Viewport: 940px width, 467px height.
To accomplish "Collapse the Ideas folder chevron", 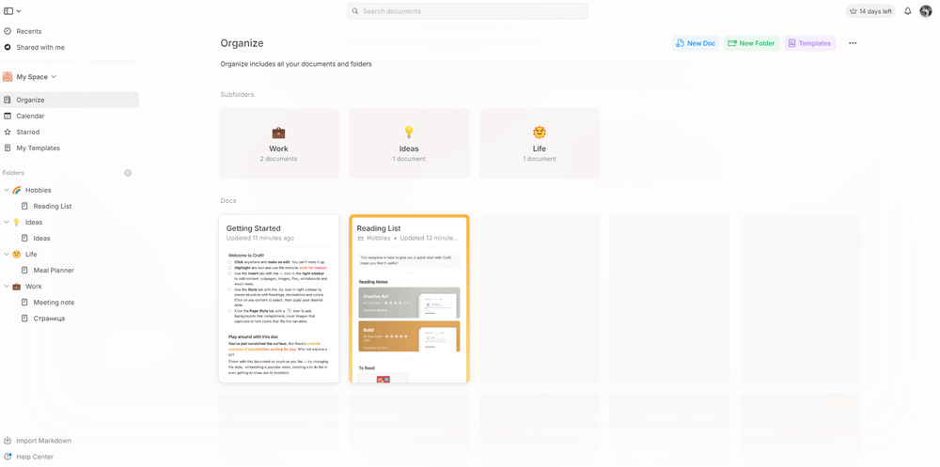I will [x=7, y=222].
